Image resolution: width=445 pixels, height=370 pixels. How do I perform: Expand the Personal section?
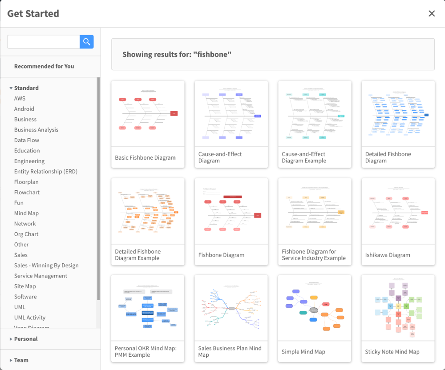25,338
